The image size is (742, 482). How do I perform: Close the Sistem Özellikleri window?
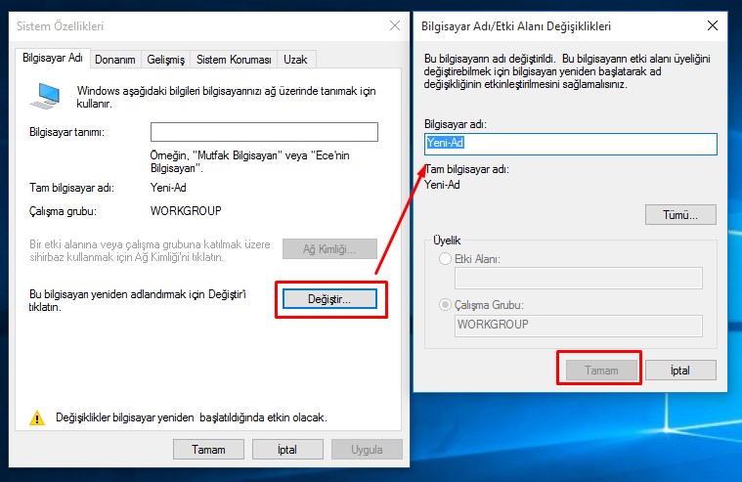pos(394,25)
